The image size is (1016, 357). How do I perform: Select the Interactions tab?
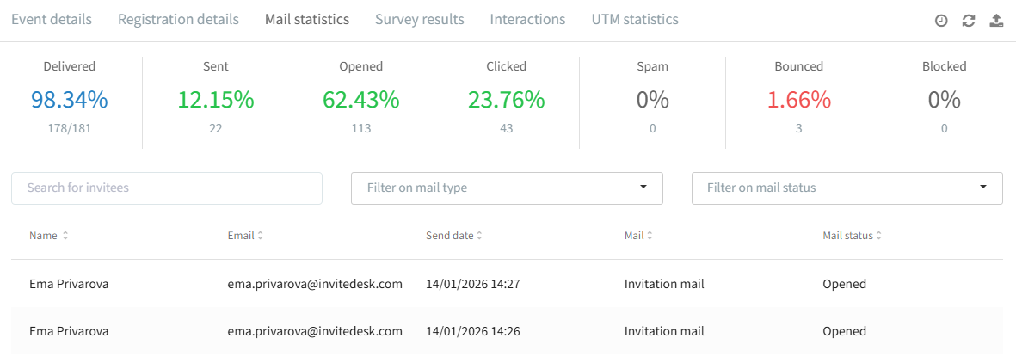point(527,20)
